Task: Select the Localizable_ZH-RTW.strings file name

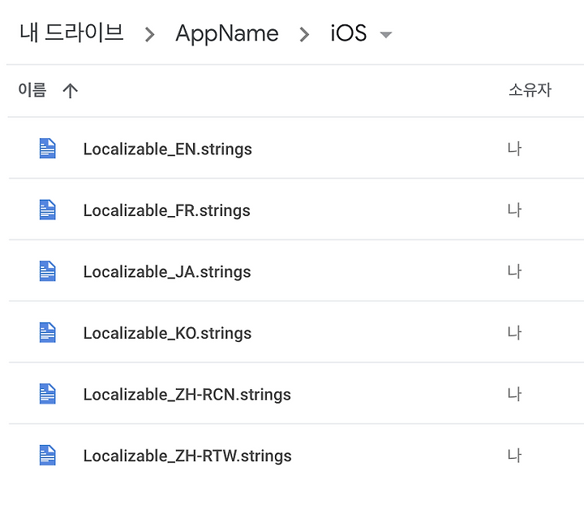Action: pos(187,456)
